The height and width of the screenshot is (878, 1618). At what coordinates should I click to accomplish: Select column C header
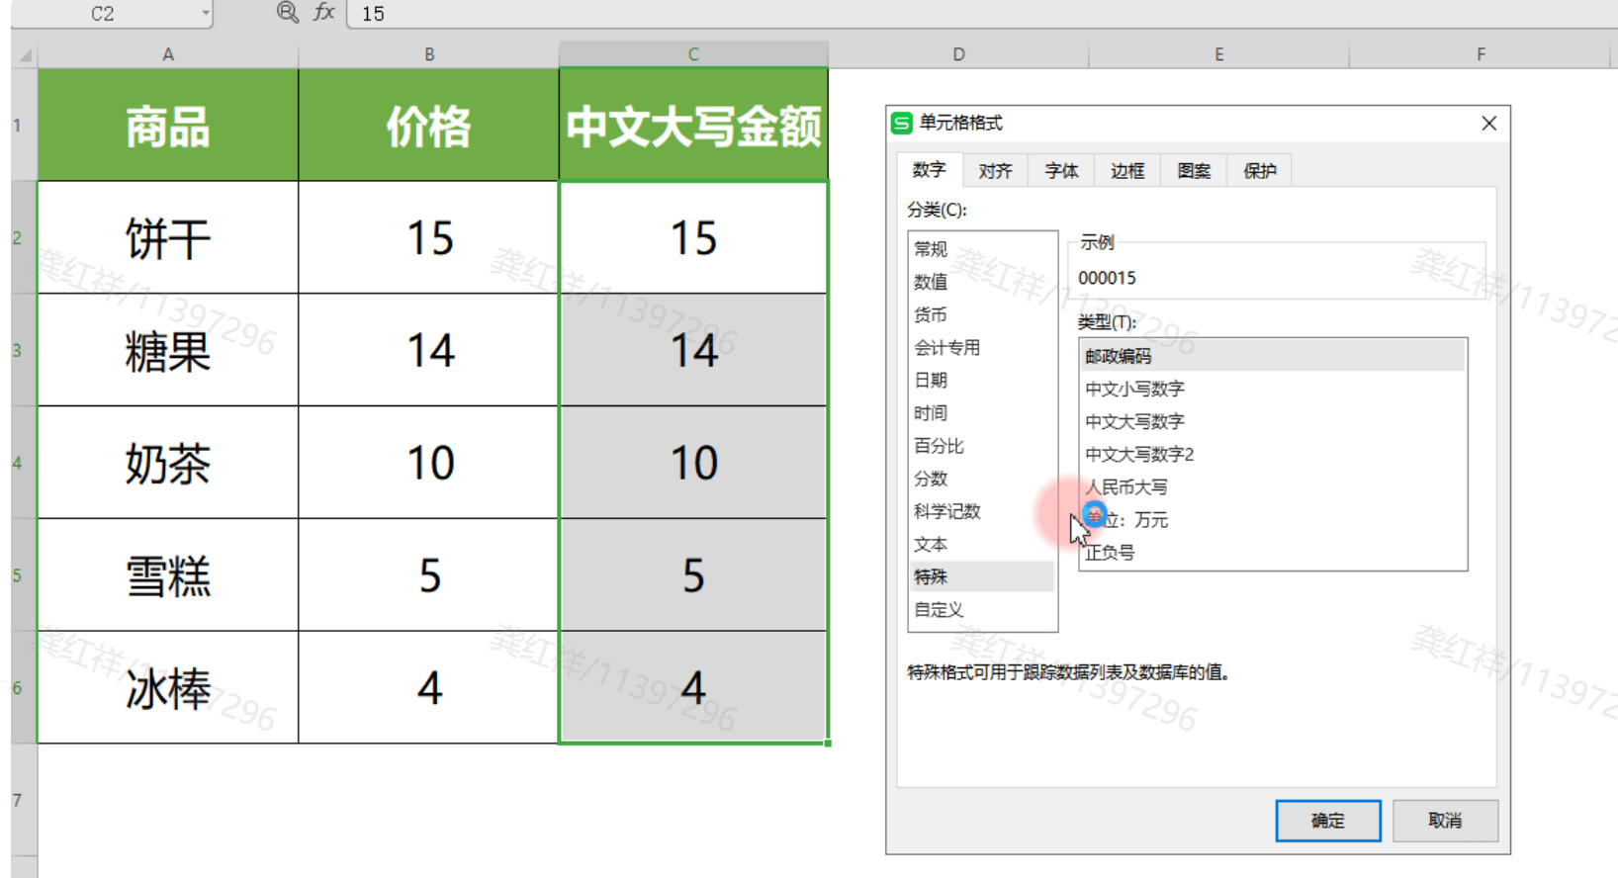693,54
